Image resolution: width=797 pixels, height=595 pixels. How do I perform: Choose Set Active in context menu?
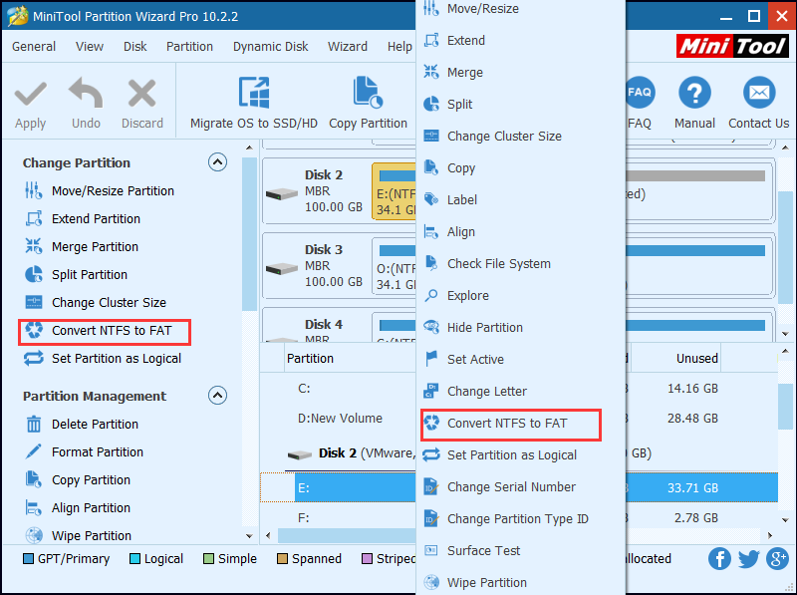point(521,360)
